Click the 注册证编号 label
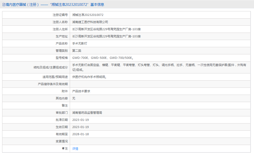Screen dimensions: 254x154 pos(60,15)
